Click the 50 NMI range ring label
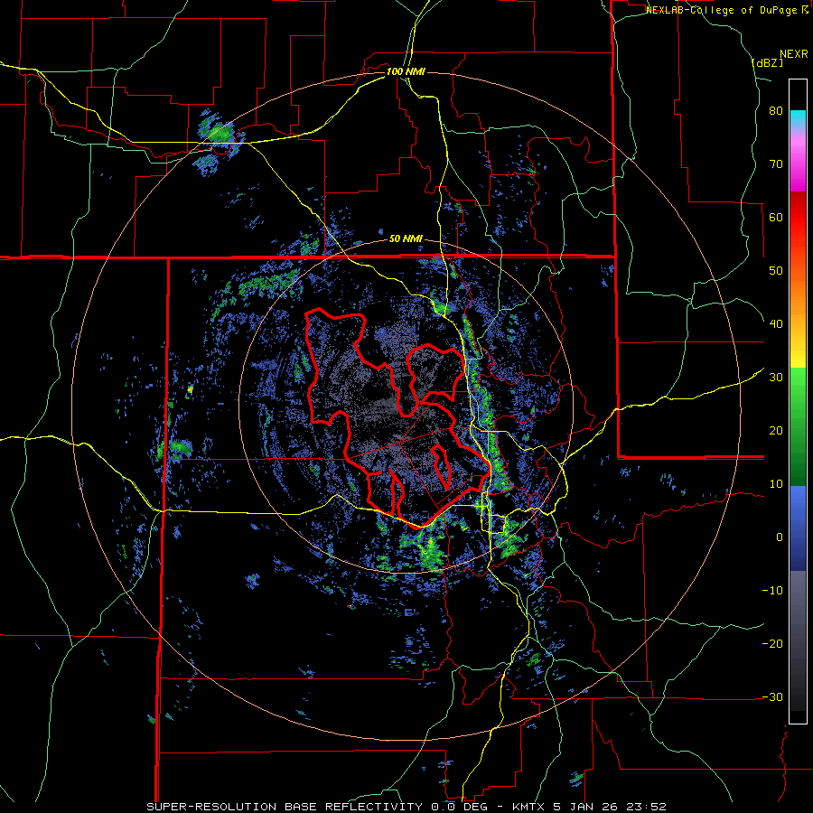The height and width of the screenshot is (813, 813). [x=406, y=239]
